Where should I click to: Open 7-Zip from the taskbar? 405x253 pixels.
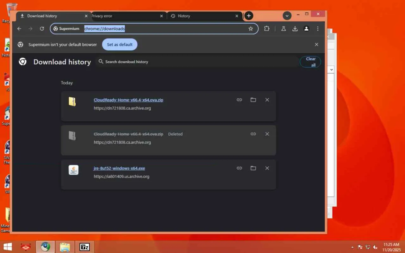pos(84,247)
